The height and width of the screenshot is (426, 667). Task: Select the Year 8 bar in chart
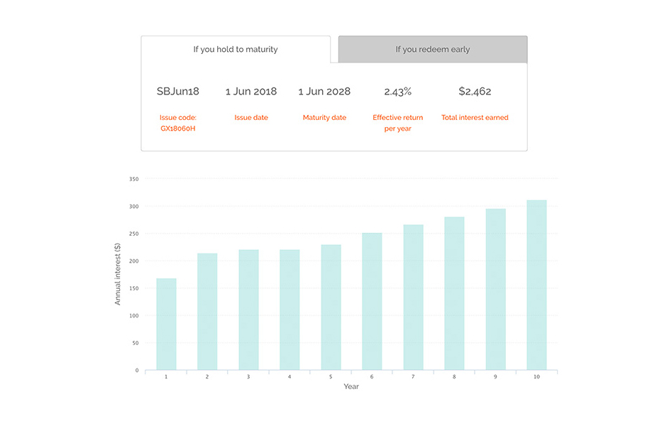pos(454,293)
